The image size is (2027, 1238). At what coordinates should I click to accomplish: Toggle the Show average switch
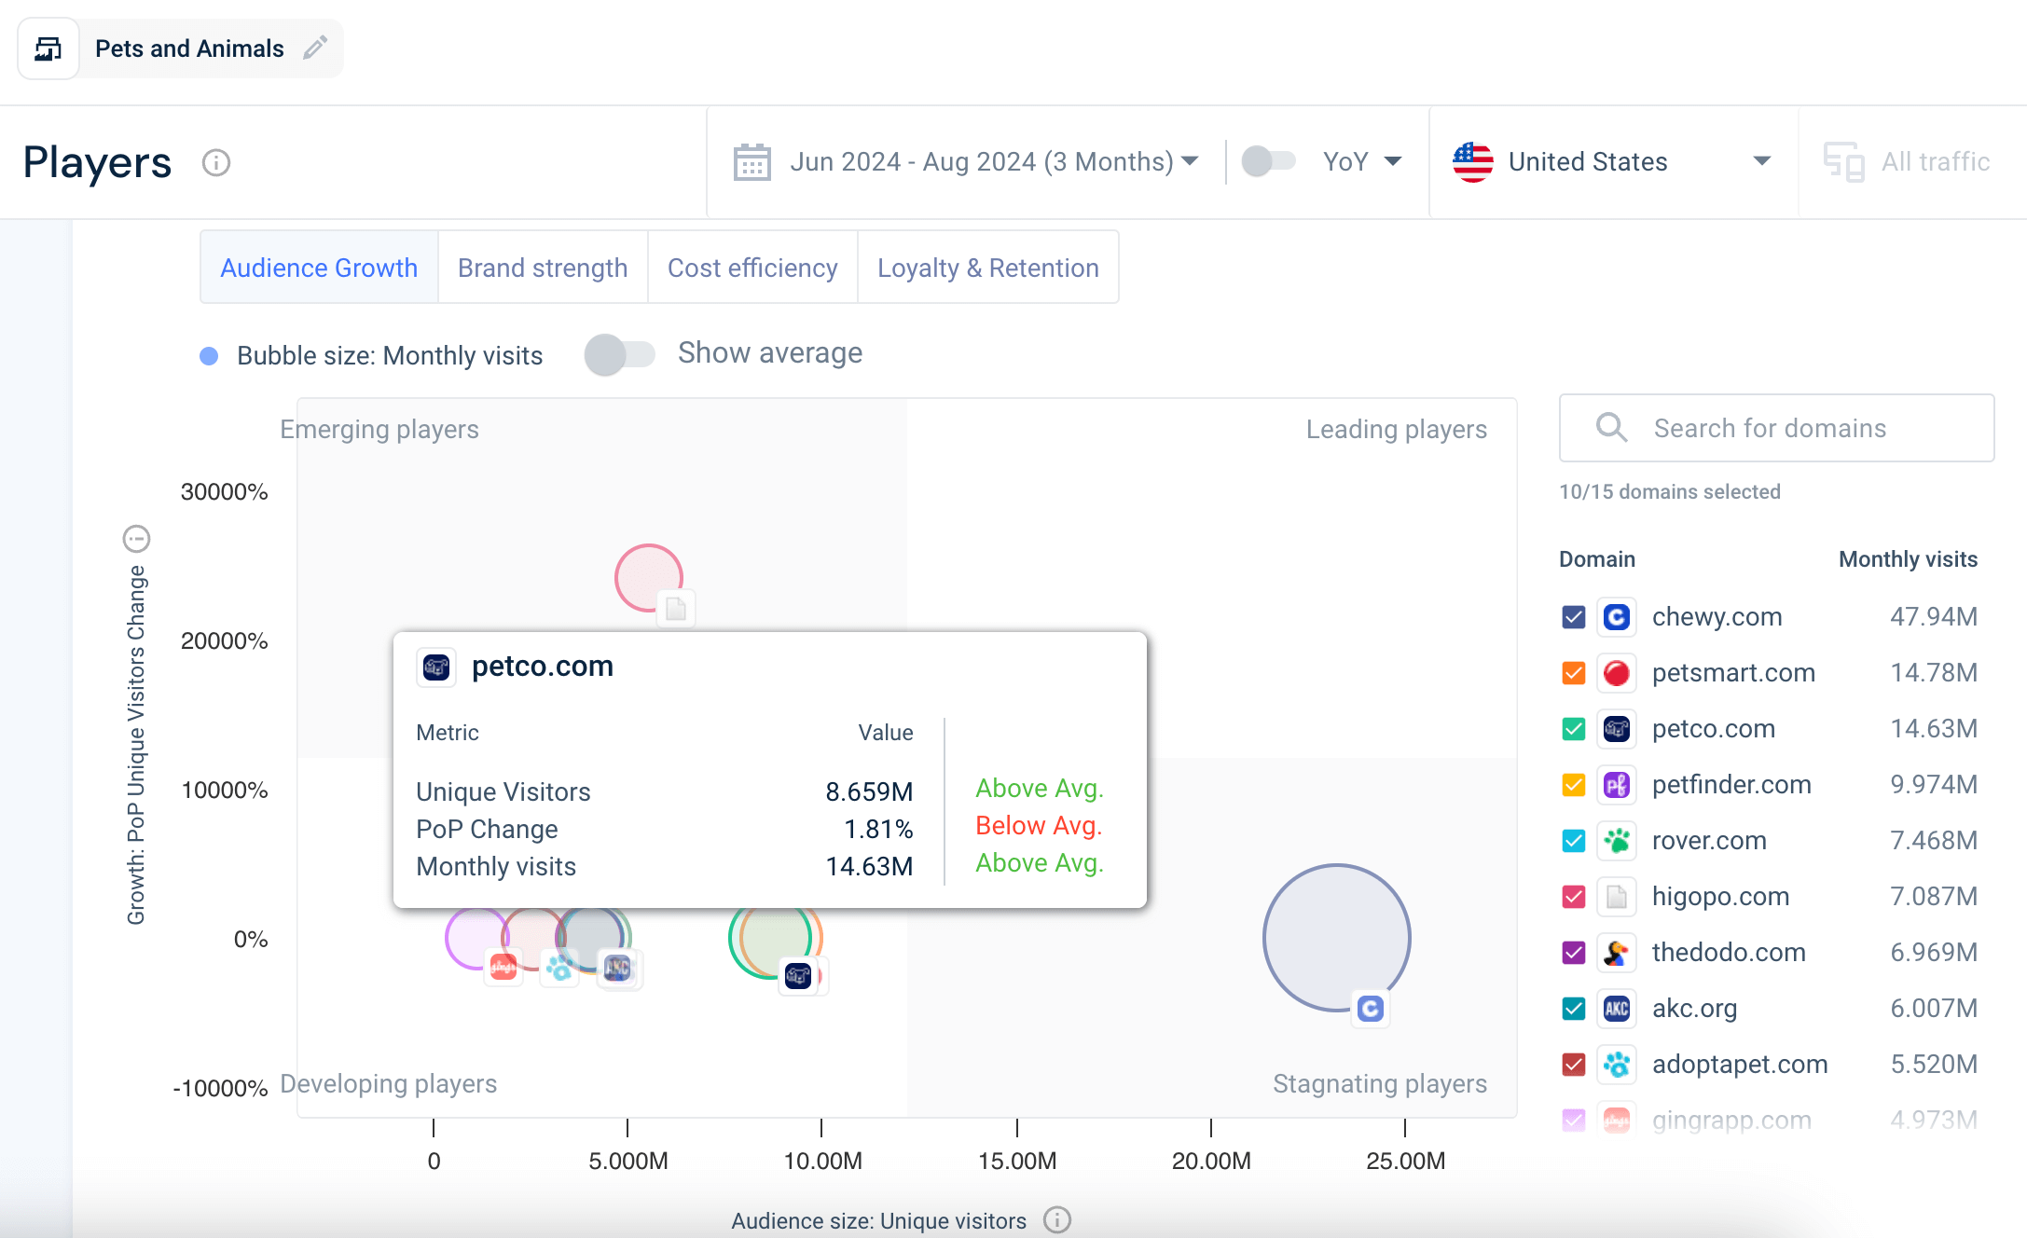pyautogui.click(x=620, y=354)
